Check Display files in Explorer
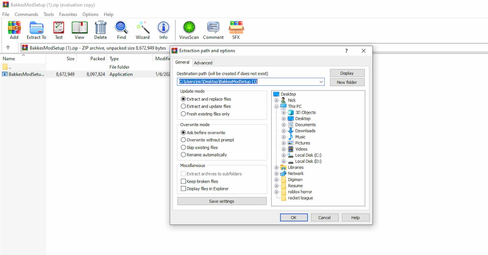This screenshot has height=255, width=488. [183, 189]
